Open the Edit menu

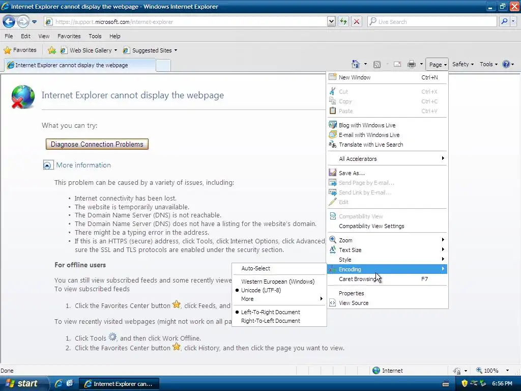click(x=25, y=36)
